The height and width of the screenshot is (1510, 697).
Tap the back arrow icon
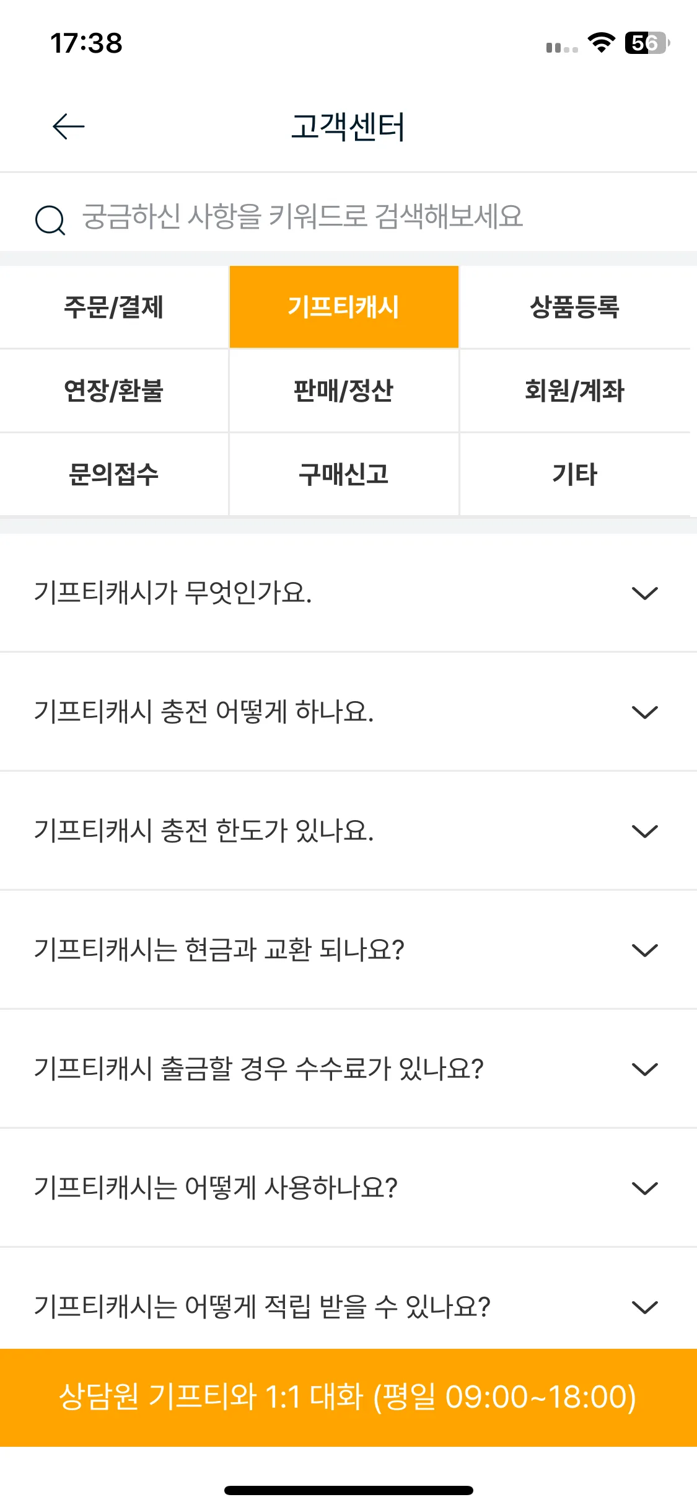click(x=68, y=126)
